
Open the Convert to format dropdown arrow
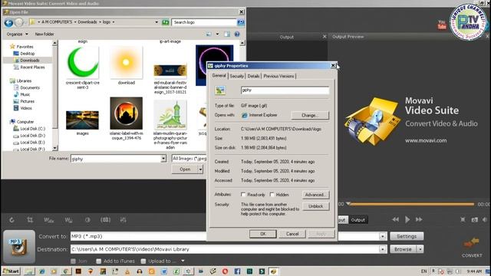pos(383,236)
